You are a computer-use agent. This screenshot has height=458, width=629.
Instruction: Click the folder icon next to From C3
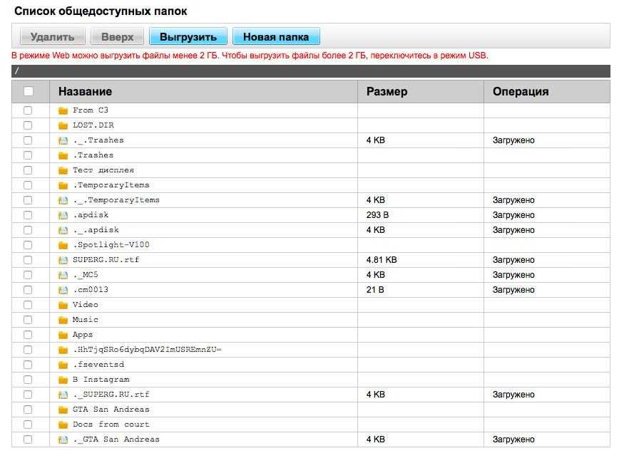pos(63,110)
